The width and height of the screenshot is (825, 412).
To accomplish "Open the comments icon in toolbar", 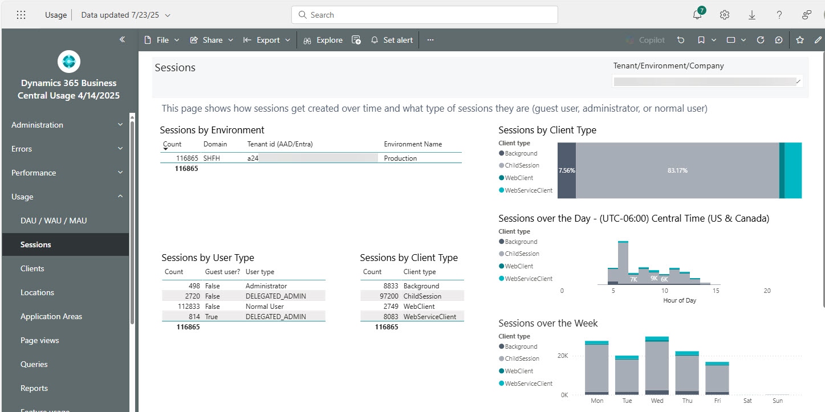I will point(779,40).
